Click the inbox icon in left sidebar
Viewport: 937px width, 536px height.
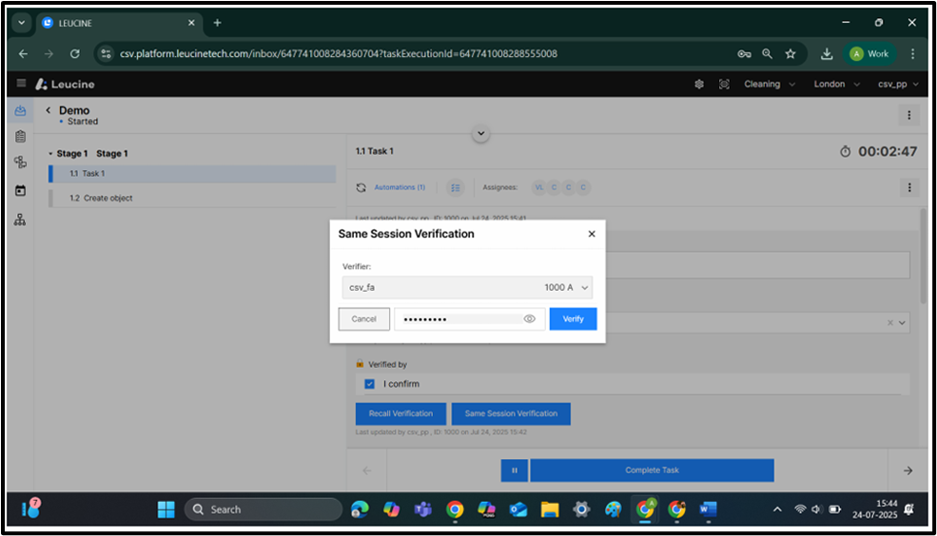pos(20,111)
